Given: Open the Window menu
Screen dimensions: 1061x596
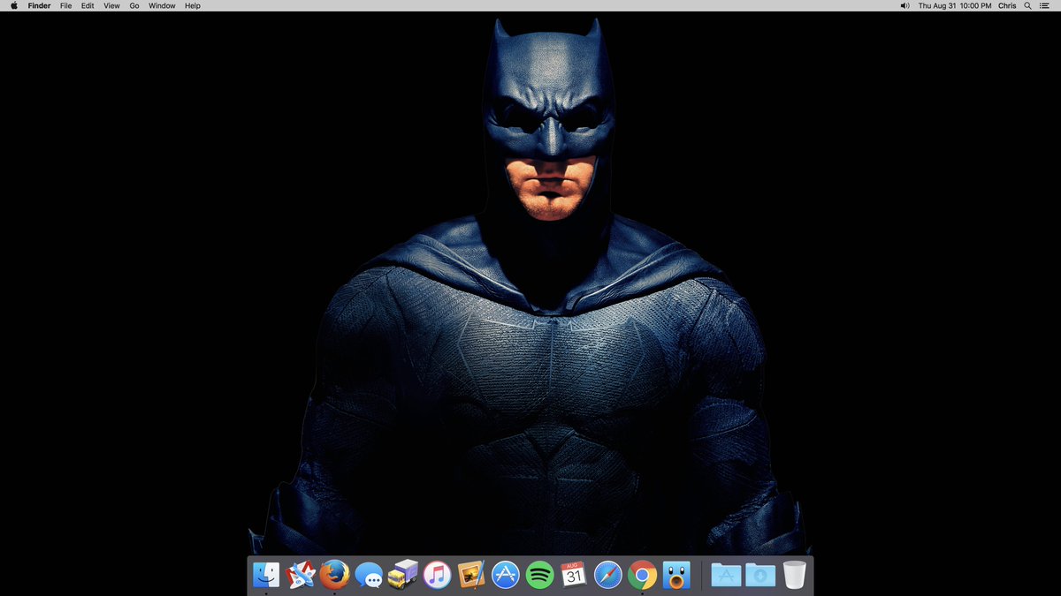Looking at the screenshot, I should coord(162,5).
